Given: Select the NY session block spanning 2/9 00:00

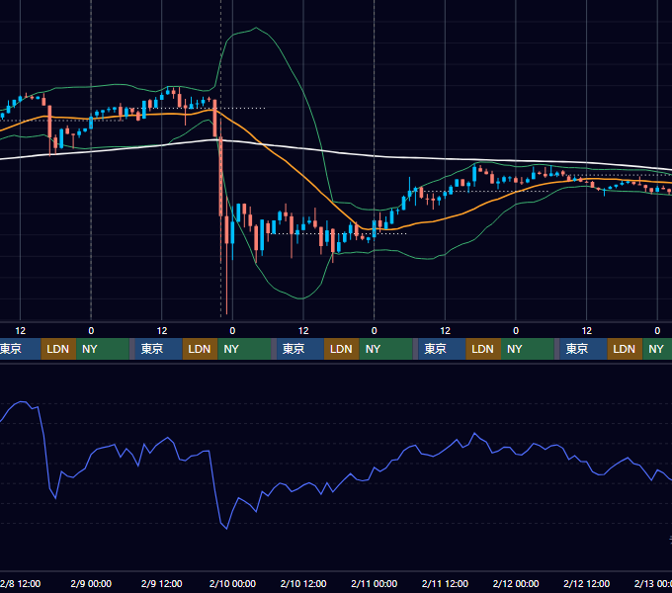Looking at the screenshot, I should (x=103, y=349).
